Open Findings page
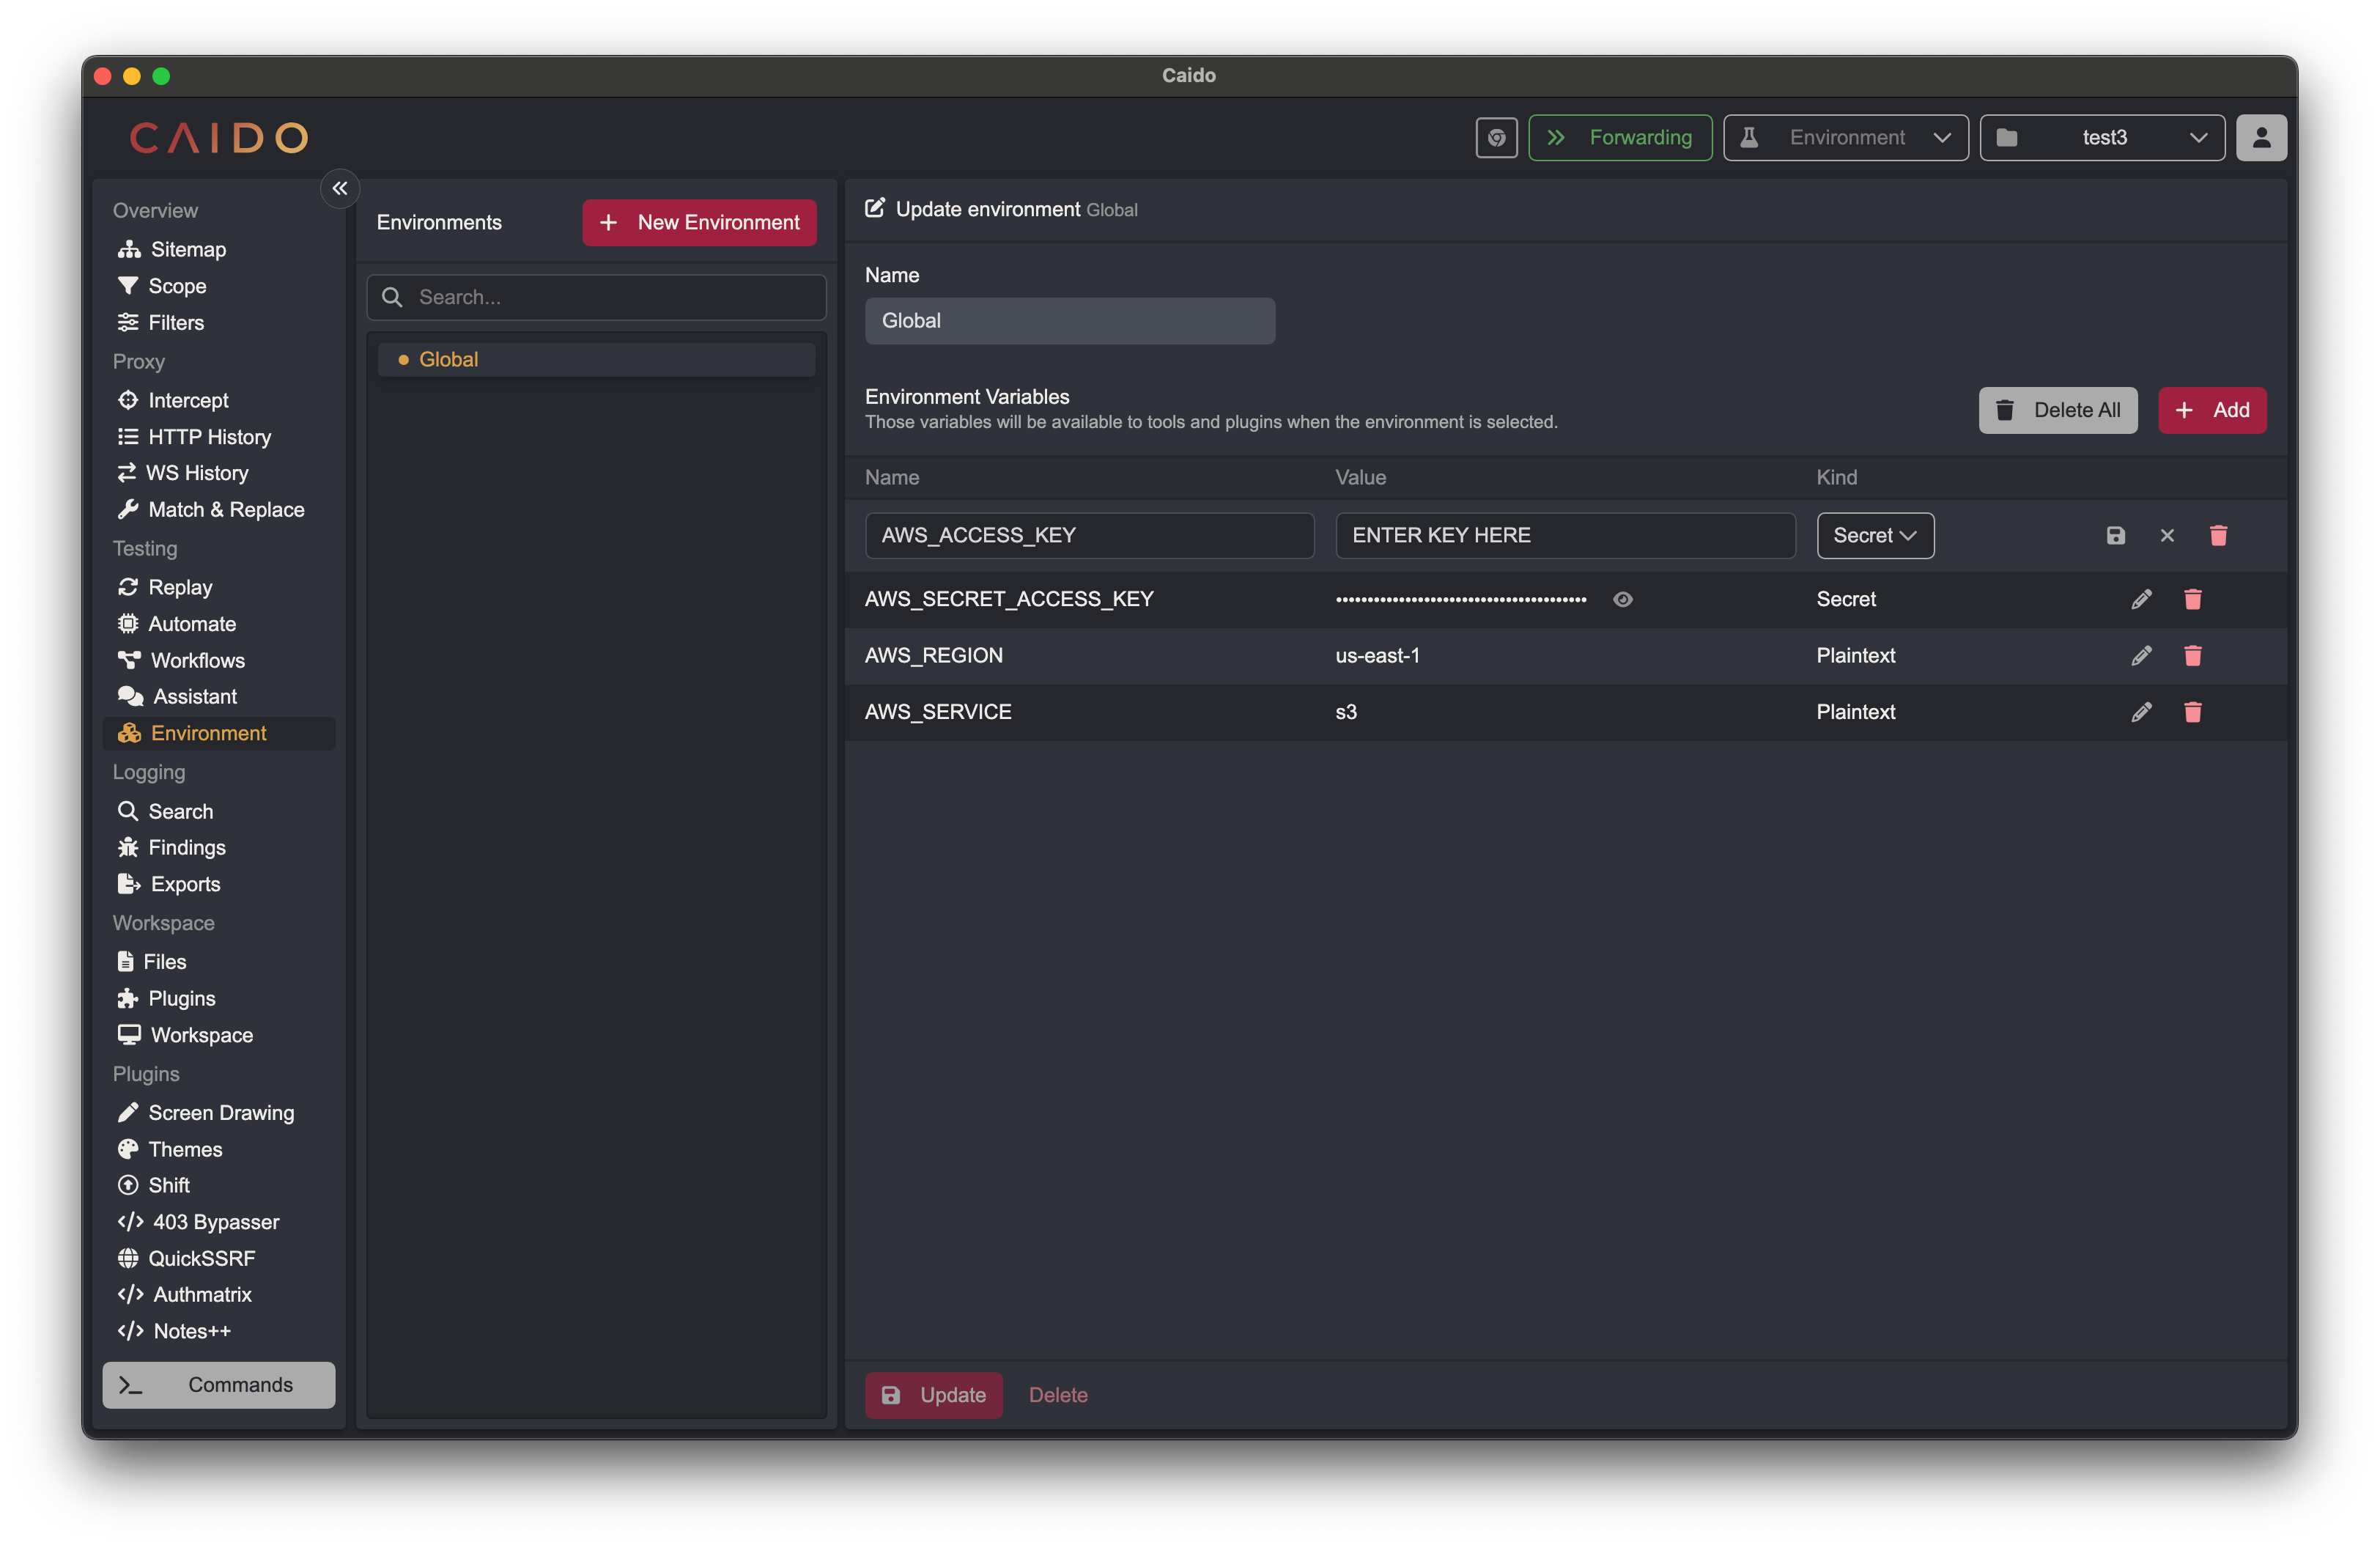 [x=219, y=847]
